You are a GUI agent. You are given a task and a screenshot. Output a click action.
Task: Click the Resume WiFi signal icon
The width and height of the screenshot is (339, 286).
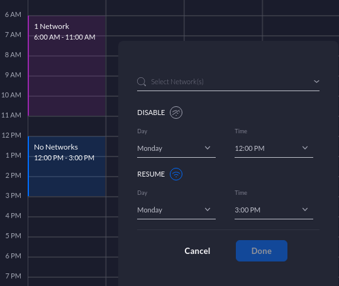coord(176,174)
